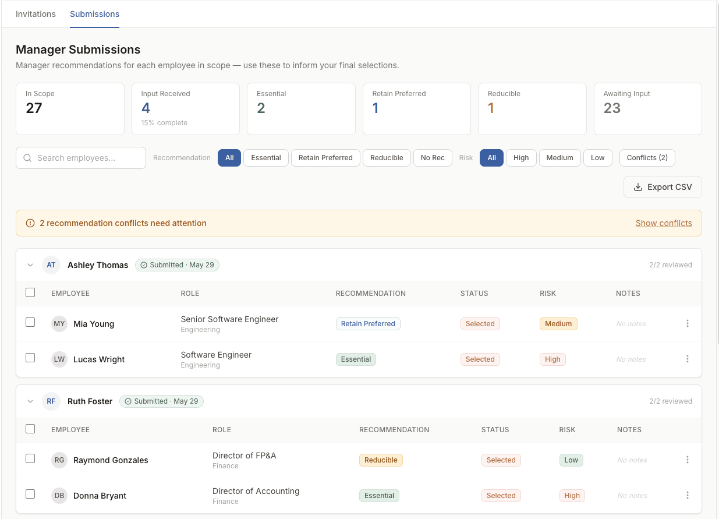Click No notes cell for Donna Bryant

[x=632, y=496]
